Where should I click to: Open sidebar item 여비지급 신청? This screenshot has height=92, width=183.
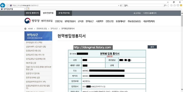(x=31, y=63)
